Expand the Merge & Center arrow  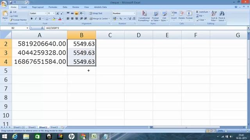point(109,19)
